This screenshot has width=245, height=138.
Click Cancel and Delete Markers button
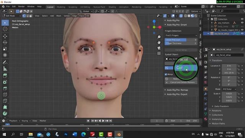(181, 82)
